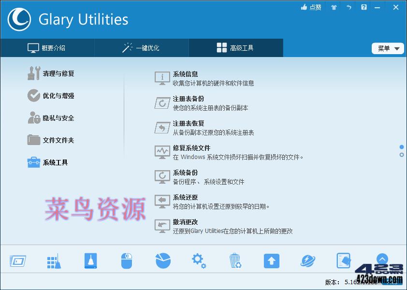Image resolution: width=407 pixels, height=290 pixels.
Task: Click the recycle bin uninstaller icon below
Action: [x=235, y=261]
